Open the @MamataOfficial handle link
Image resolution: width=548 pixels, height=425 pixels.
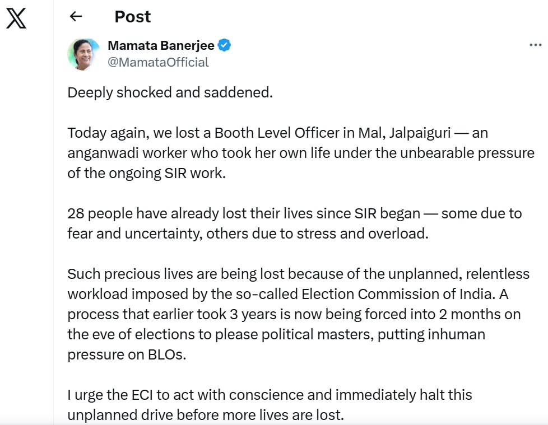[158, 62]
